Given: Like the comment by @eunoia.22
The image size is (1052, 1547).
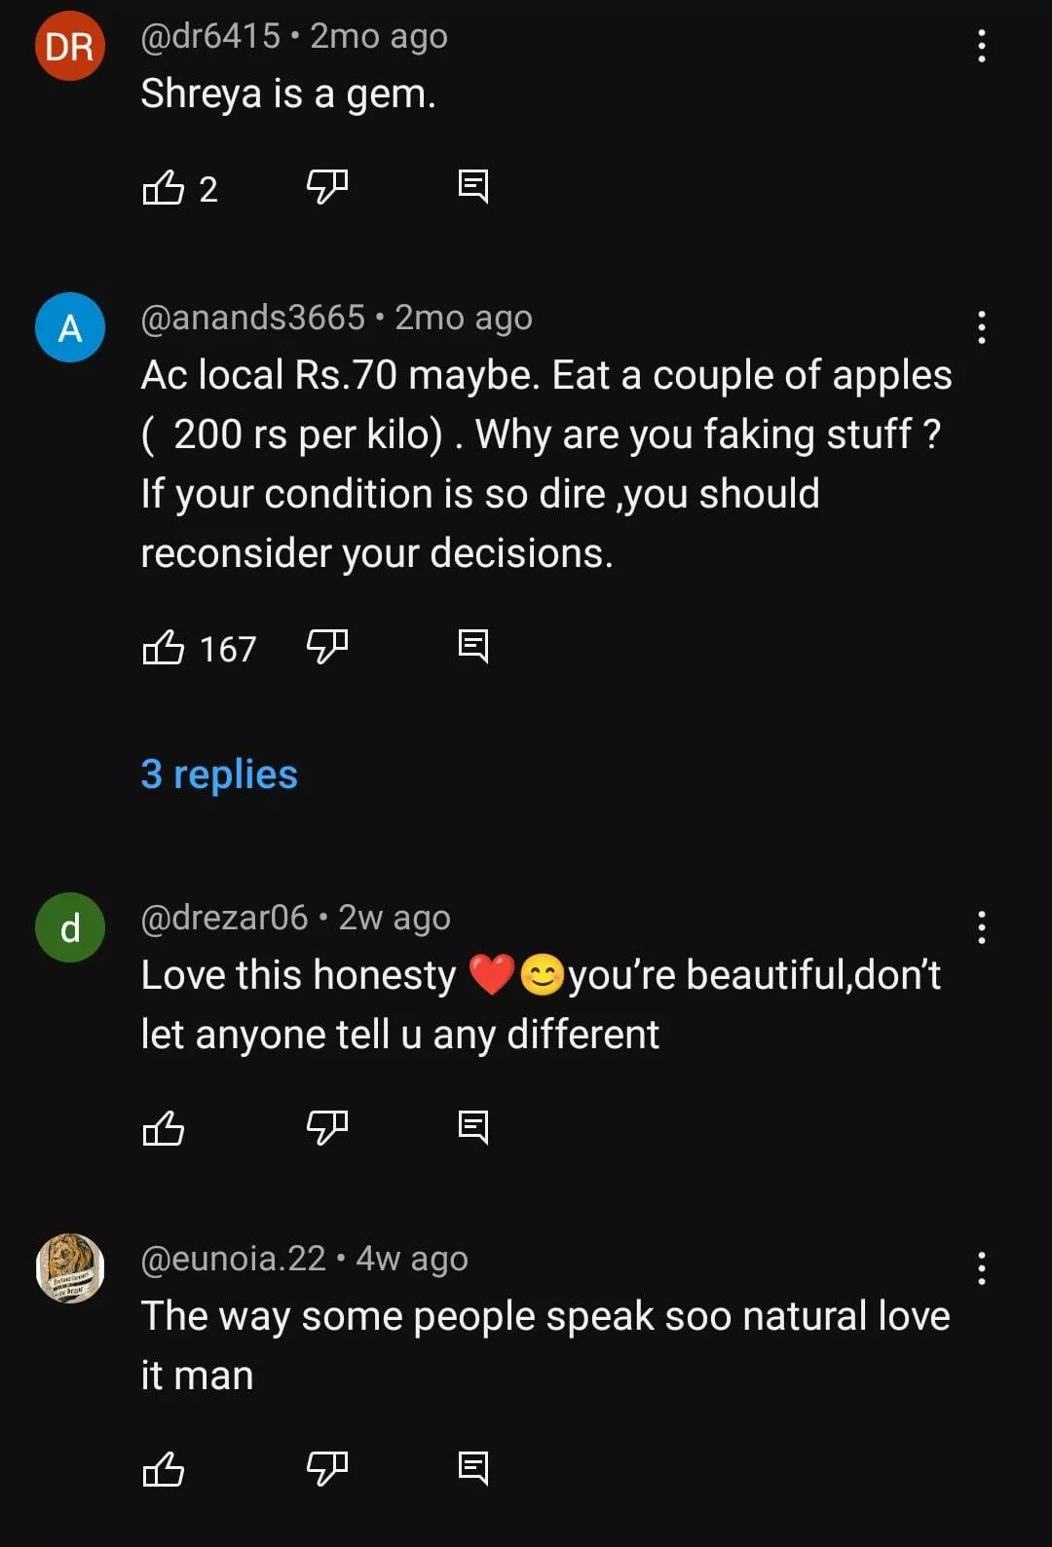Looking at the screenshot, I should 164,1469.
